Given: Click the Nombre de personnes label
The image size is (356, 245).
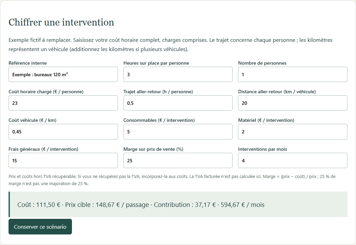Looking at the screenshot, I should tap(262, 63).
